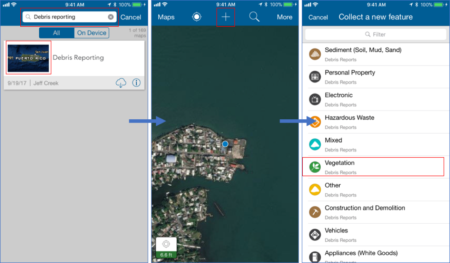Choose the Vegetation leaf icon
This screenshot has width=450, height=263.
(315, 167)
